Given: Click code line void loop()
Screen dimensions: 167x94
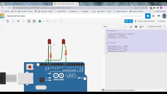Looking at the screenshot, I should [x=111, y=43].
